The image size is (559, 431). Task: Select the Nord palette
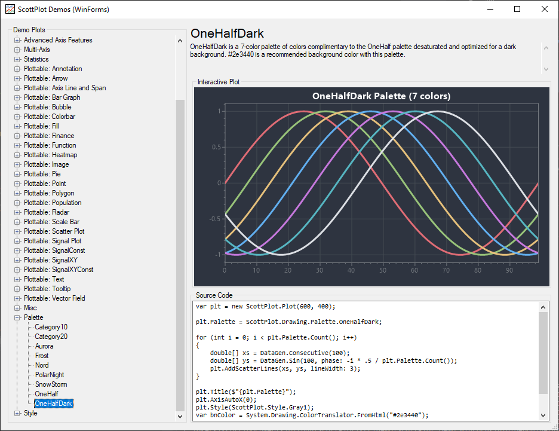point(42,365)
